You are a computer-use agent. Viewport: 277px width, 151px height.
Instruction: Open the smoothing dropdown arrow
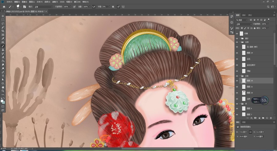point(109,7)
